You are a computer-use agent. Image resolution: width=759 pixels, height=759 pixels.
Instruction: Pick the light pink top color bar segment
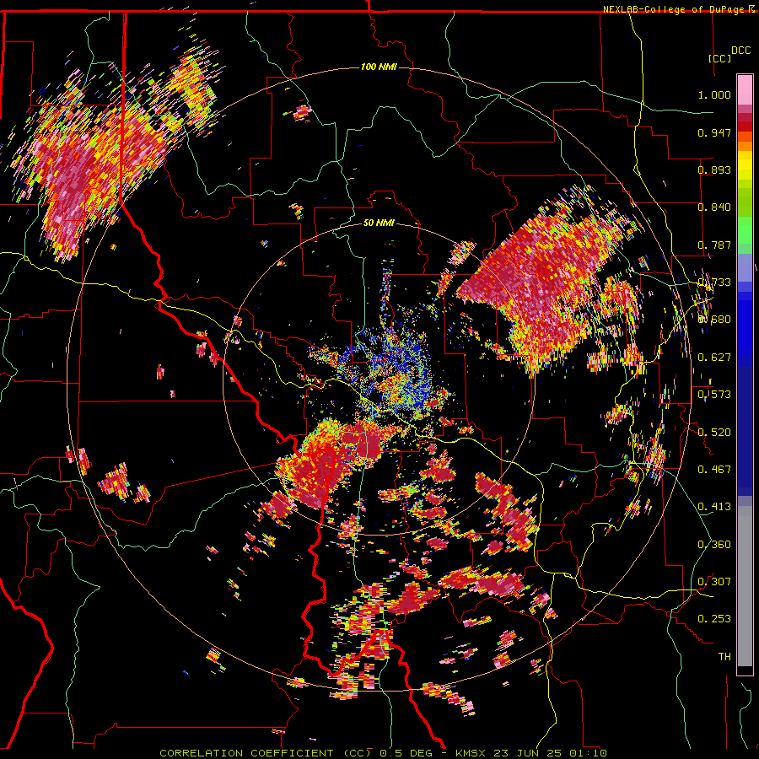(745, 89)
